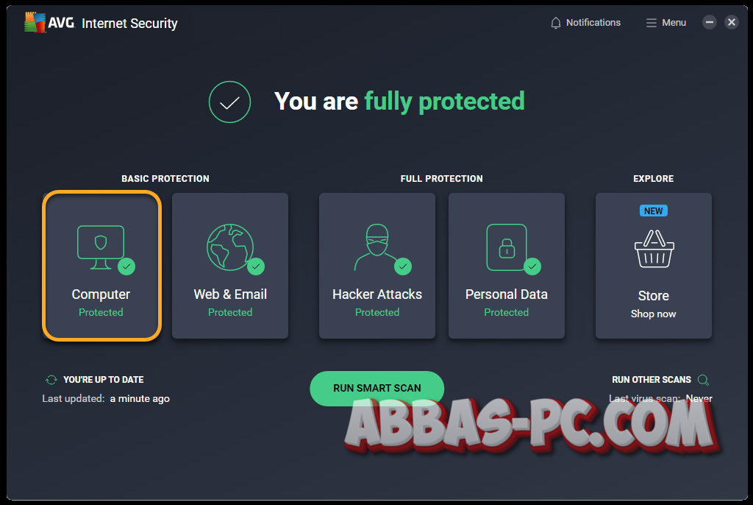Click the green checkmark on the Personal Data tile

tap(532, 266)
